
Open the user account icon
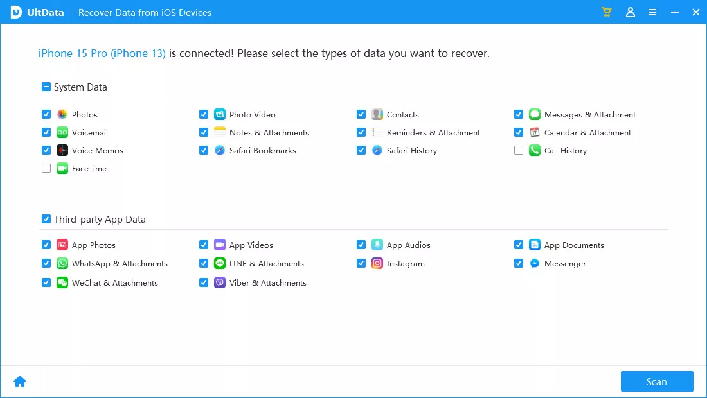630,12
